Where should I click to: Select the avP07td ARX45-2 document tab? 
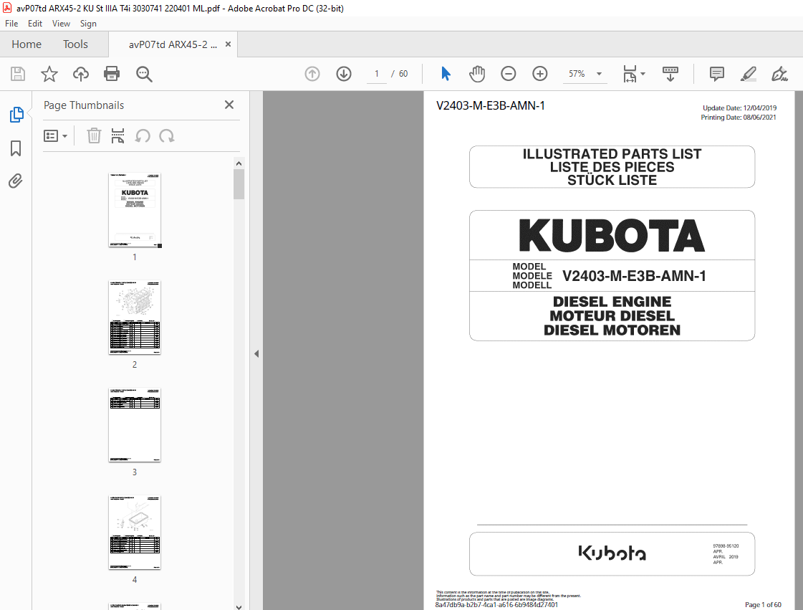(173, 44)
